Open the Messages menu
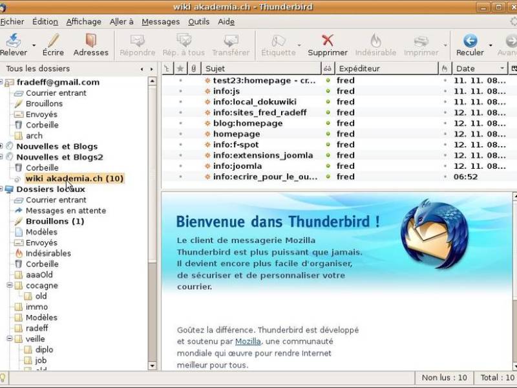This screenshot has width=517, height=388. [x=161, y=22]
